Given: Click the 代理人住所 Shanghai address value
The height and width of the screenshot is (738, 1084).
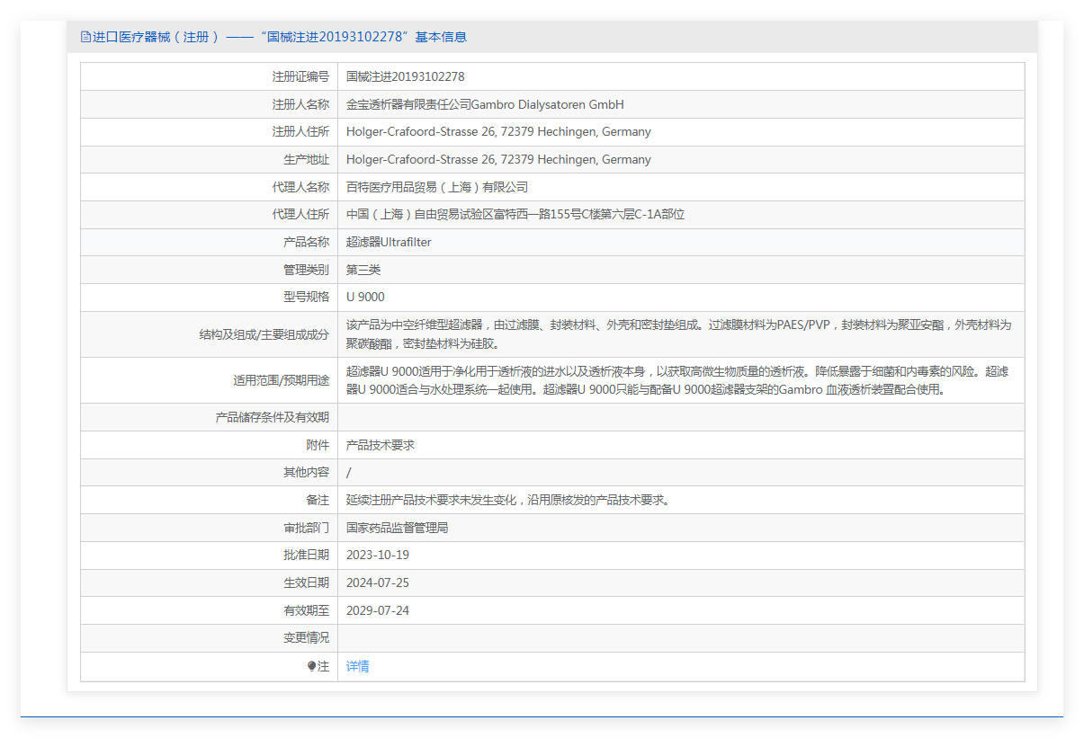Looking at the screenshot, I should tap(515, 215).
